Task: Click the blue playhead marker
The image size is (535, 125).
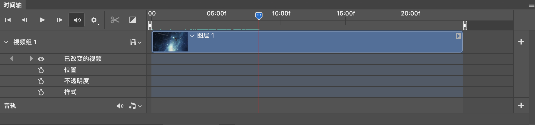Action: 259,15
